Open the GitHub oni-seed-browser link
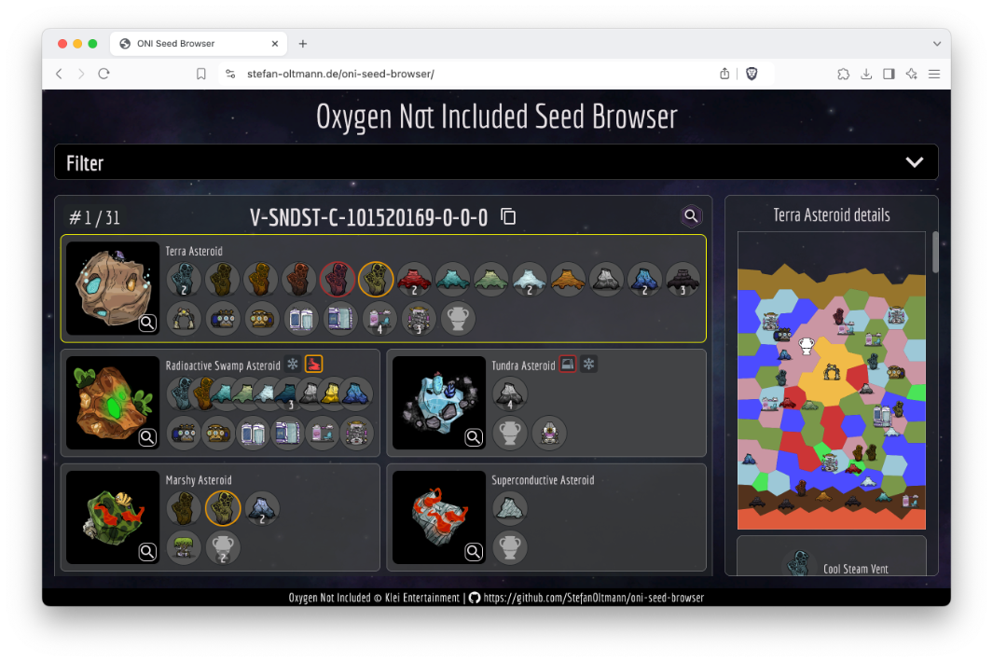 [x=593, y=598]
